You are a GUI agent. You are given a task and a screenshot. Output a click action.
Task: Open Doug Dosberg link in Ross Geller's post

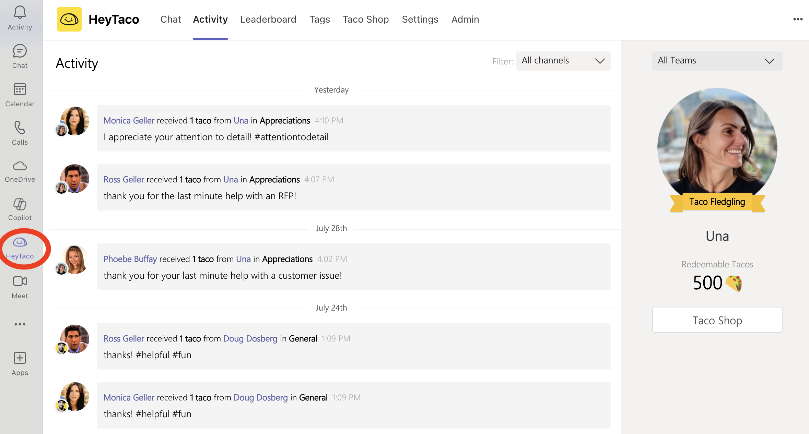[x=250, y=339]
